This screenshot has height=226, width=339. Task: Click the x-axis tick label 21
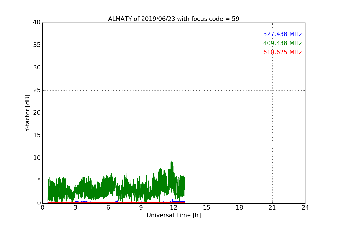(272, 208)
